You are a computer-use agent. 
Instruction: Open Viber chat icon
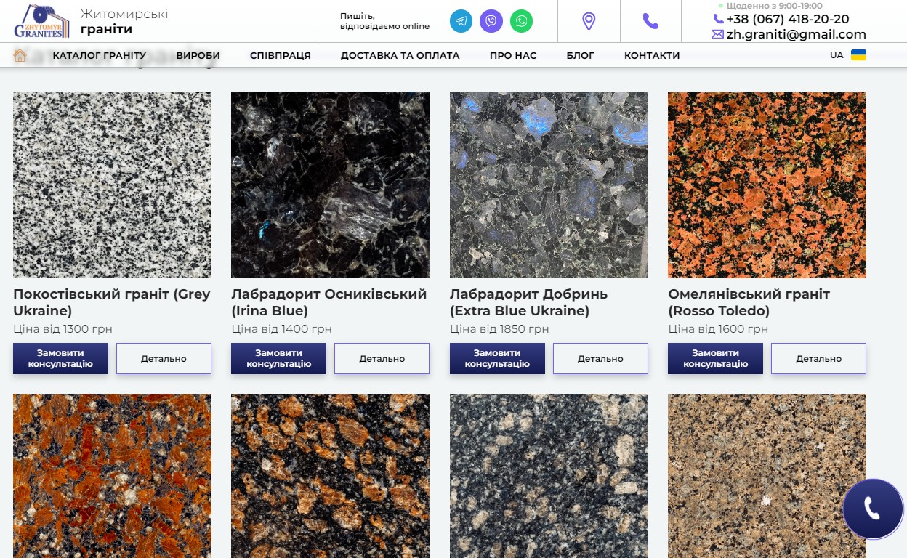pos(491,21)
